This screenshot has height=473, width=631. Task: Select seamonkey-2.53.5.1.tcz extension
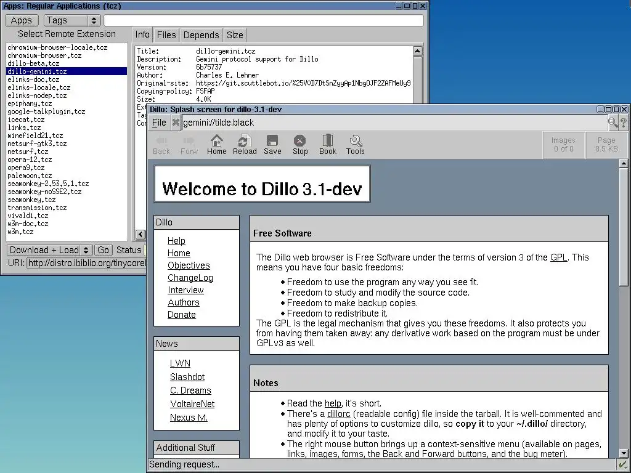tap(67, 184)
